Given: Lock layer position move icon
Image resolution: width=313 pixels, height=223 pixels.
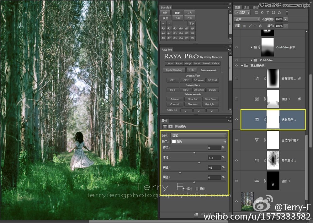Looking at the screenshot, I should click(x=255, y=26).
